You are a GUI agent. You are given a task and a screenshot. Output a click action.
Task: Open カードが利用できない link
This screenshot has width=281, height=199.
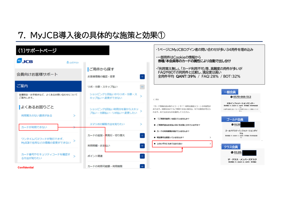coord(34,127)
